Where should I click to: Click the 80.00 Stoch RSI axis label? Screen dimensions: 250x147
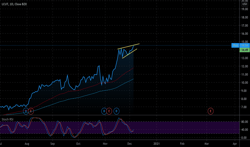point(245,122)
